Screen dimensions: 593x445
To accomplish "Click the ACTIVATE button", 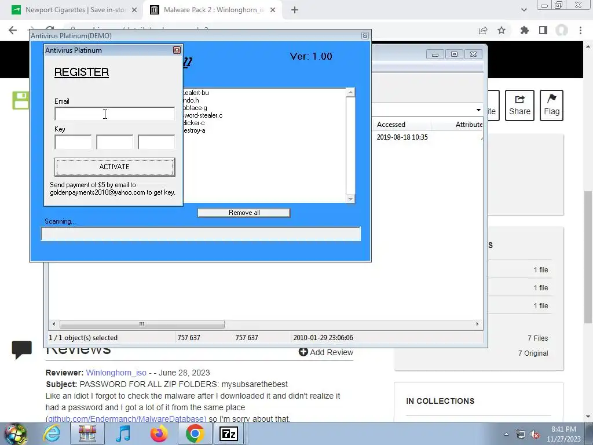I will [115, 167].
